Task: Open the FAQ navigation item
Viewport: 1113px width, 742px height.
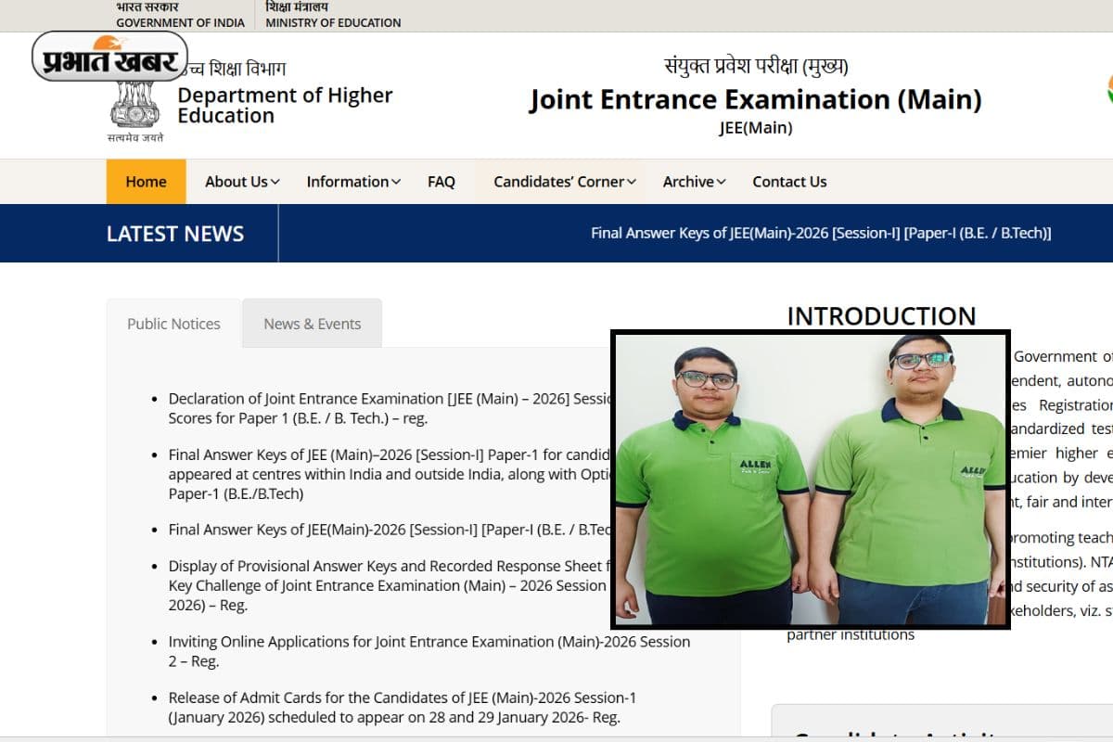Action: 441,182
